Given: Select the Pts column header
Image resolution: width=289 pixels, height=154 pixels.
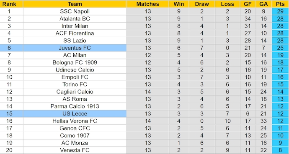Looking at the screenshot, I should click(280, 4).
